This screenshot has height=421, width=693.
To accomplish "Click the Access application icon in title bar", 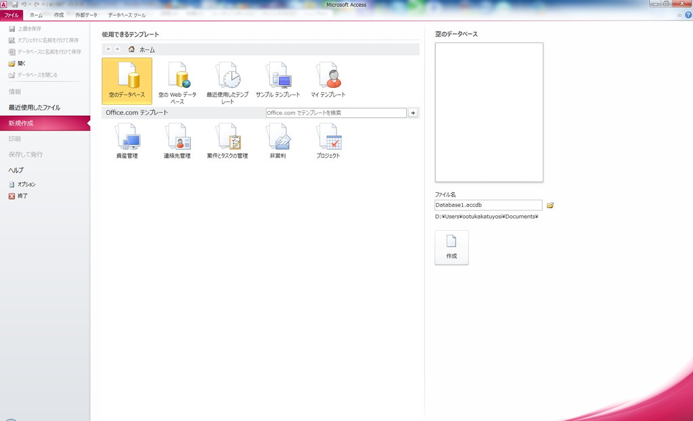I will (x=4, y=5).
